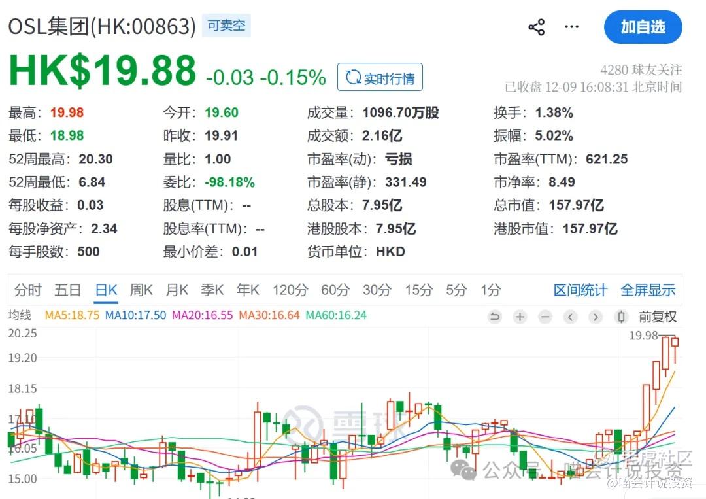Click the 成交量 value 1096.70万股
This screenshot has height=499, width=706.
click(401, 112)
